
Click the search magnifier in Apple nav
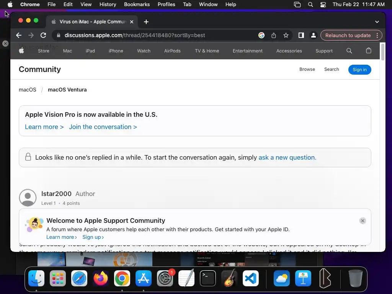pyautogui.click(x=349, y=51)
